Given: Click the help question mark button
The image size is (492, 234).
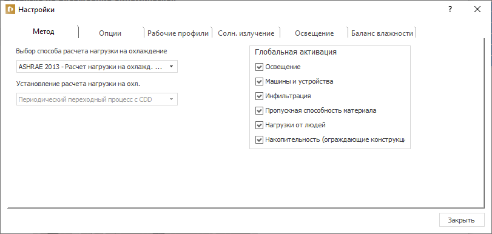Looking at the screenshot, I should [x=450, y=10].
